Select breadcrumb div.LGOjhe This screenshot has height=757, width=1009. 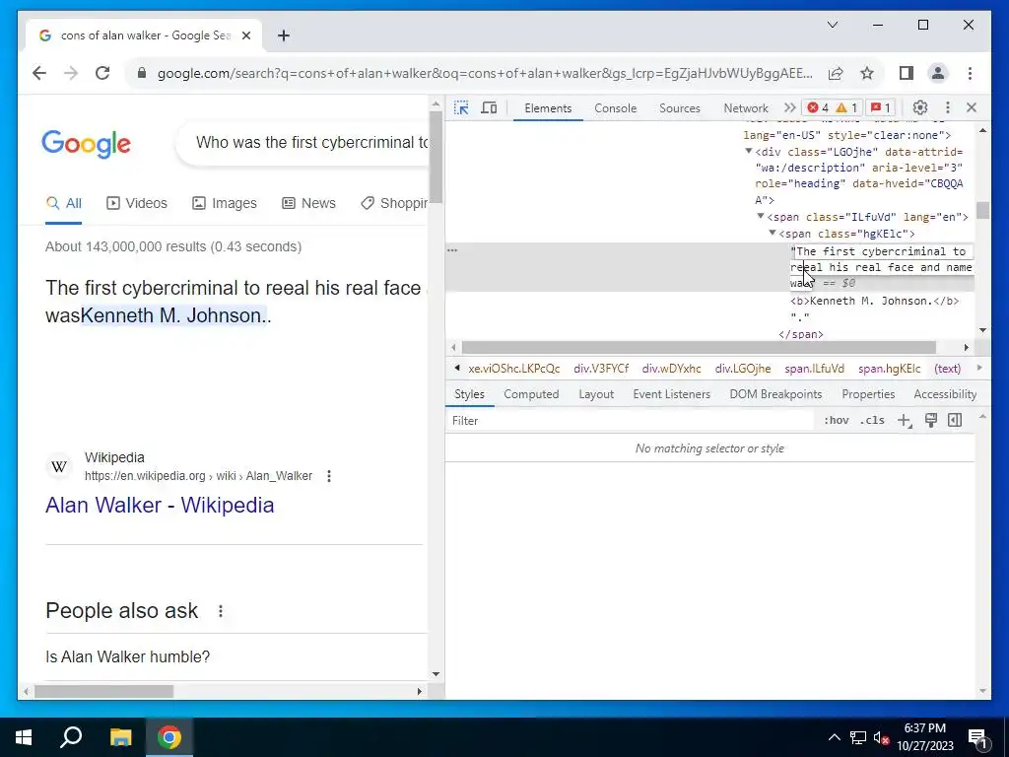click(x=743, y=369)
